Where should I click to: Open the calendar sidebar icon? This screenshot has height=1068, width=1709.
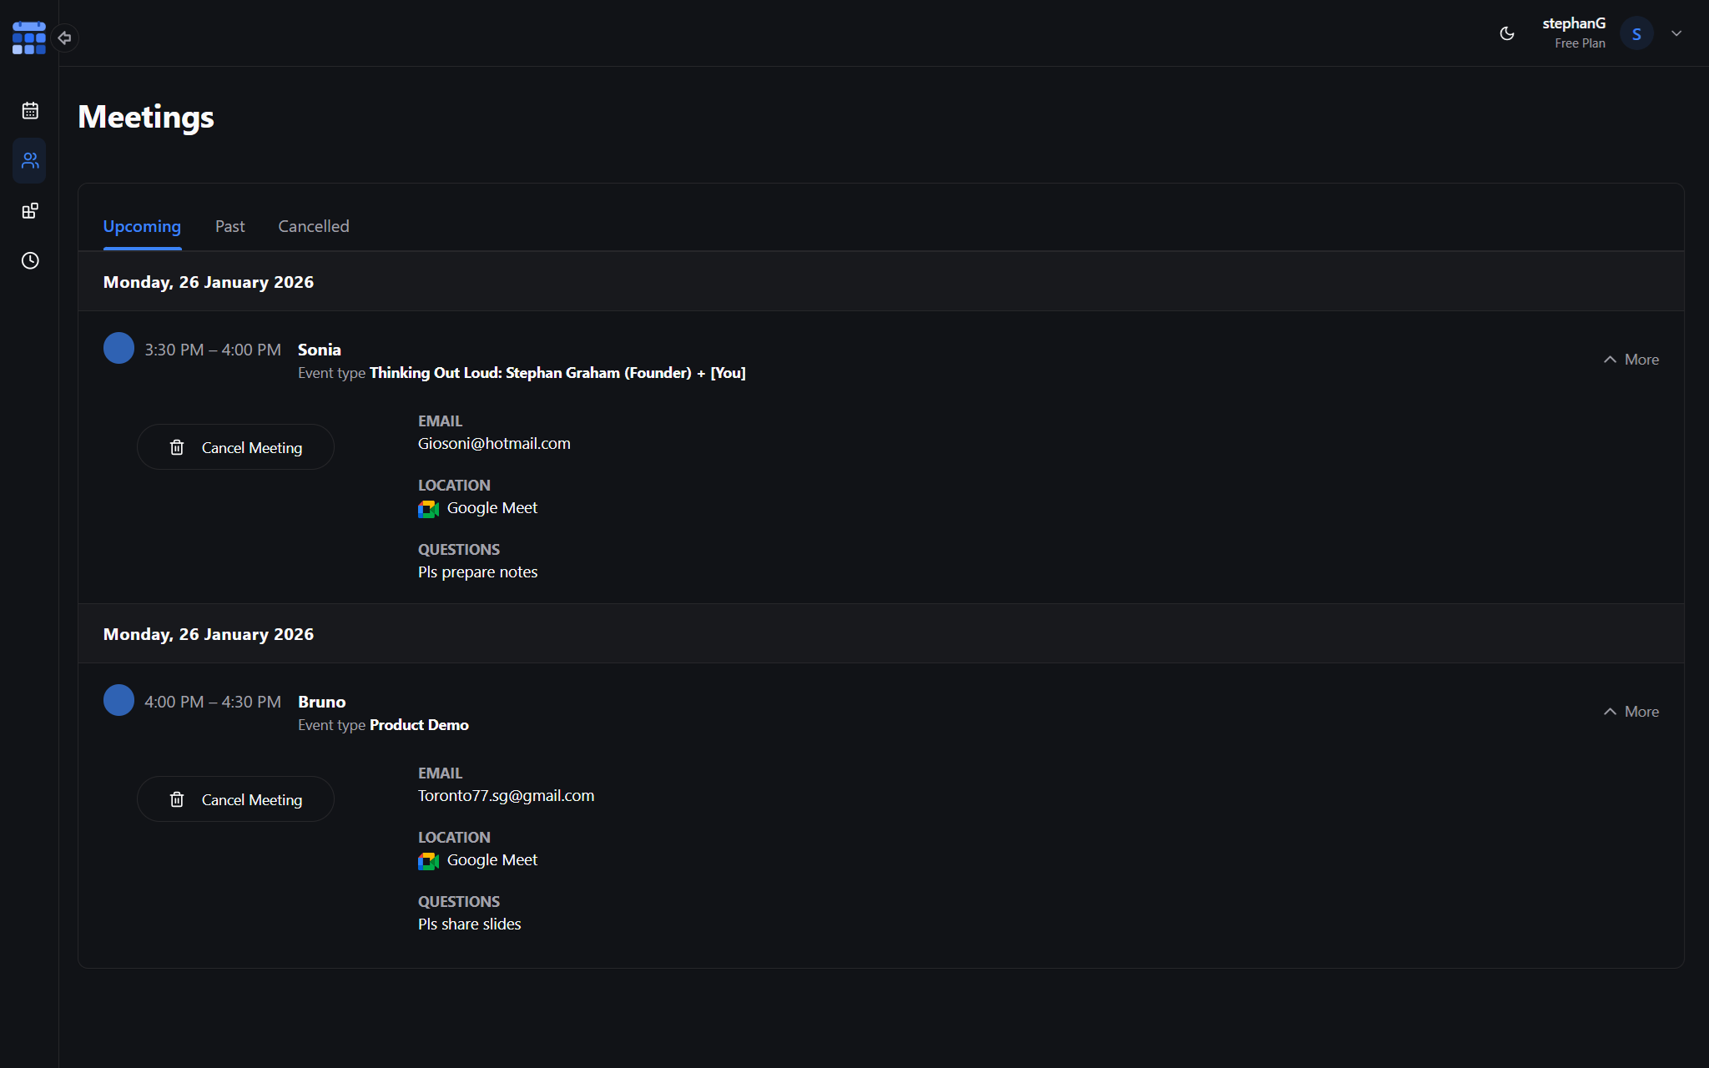[x=30, y=110]
